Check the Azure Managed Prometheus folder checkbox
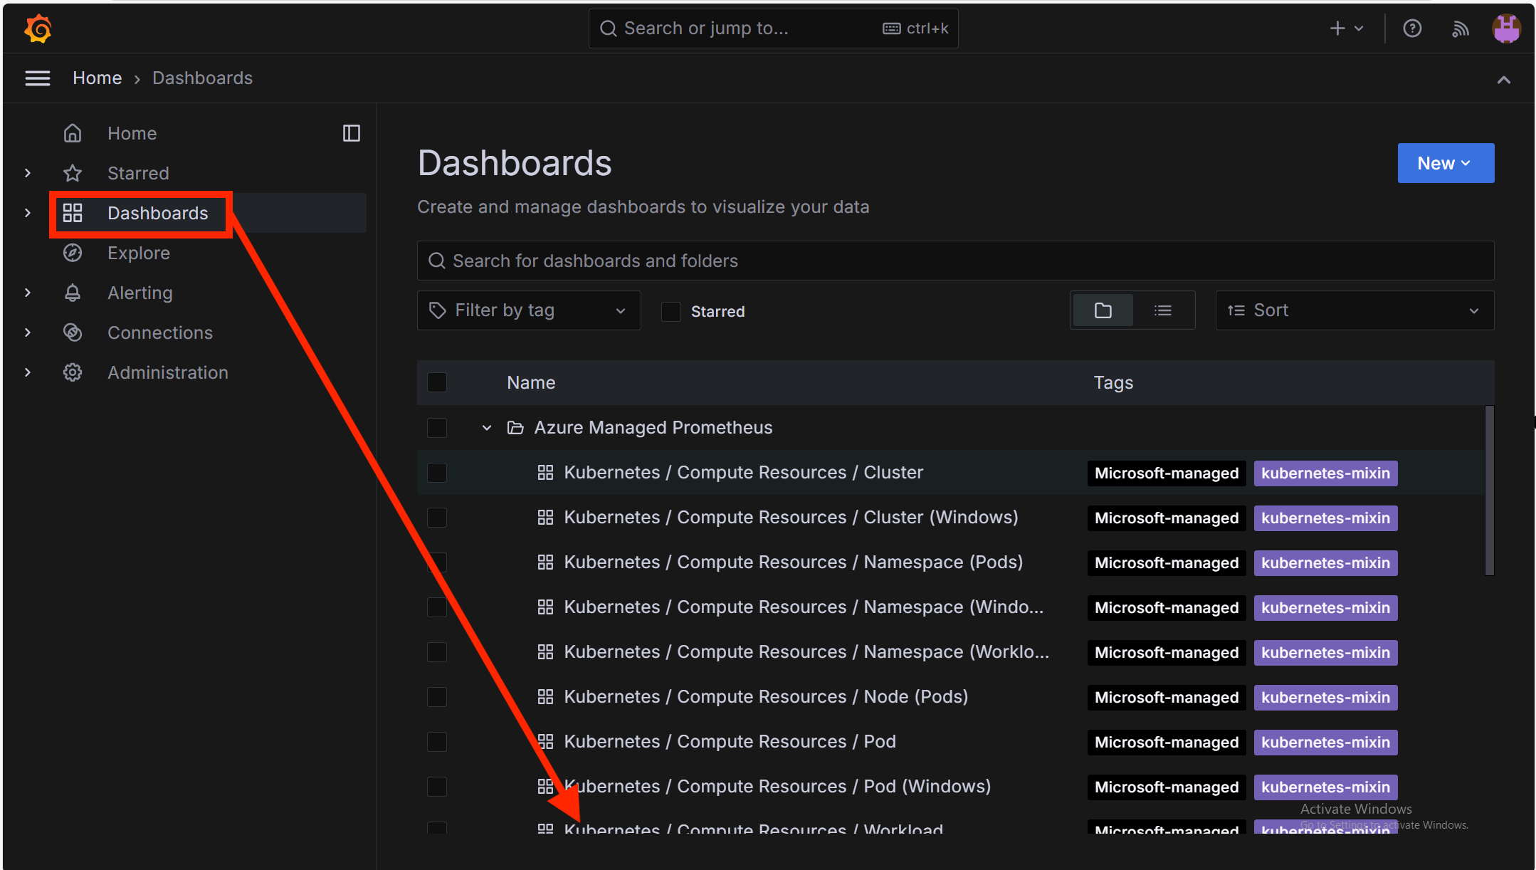 coord(437,428)
